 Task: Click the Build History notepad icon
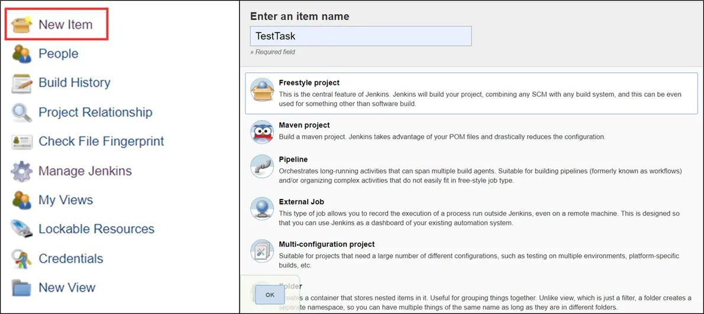[x=21, y=83]
